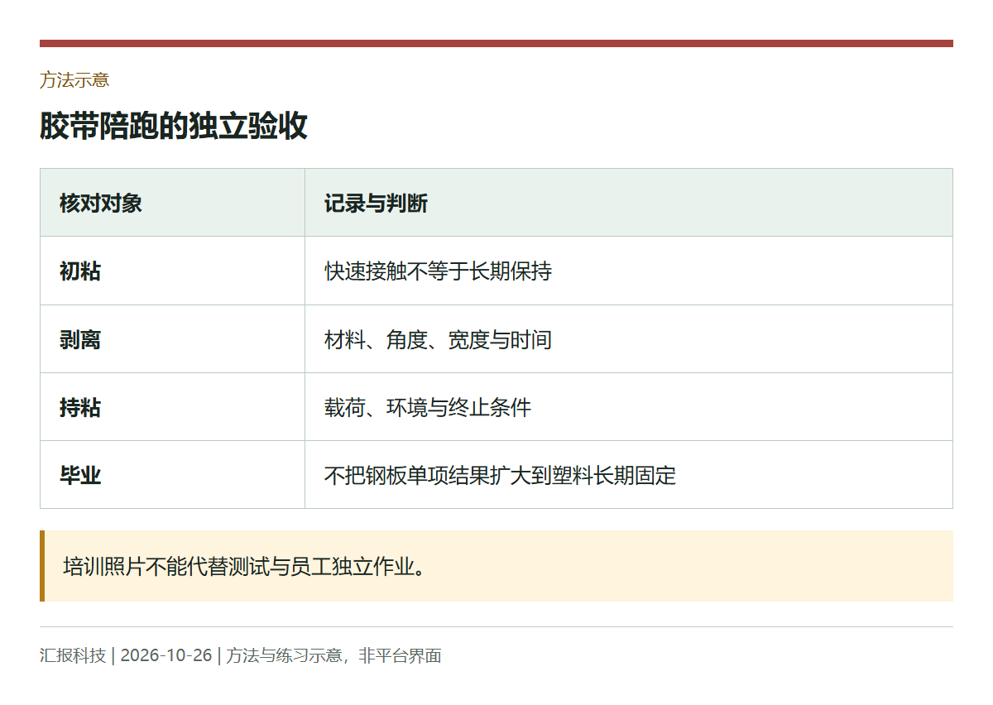993x705 pixels.
Task: Click the footer line starting with 汇报科技
Action: click(x=241, y=656)
